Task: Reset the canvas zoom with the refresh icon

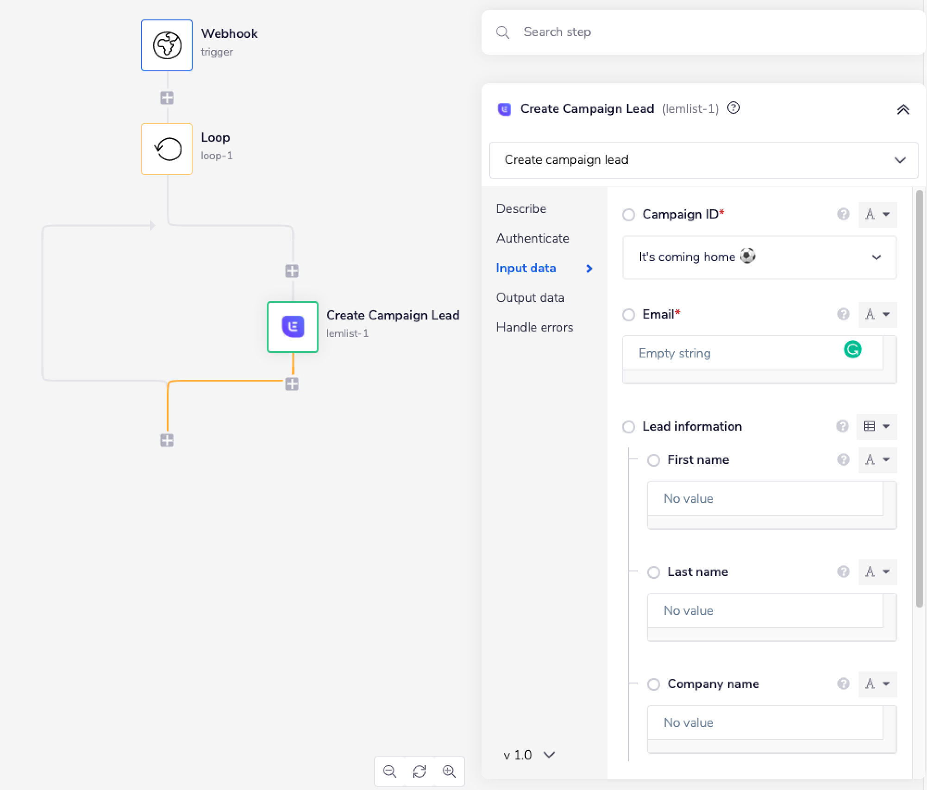Action: 420,771
